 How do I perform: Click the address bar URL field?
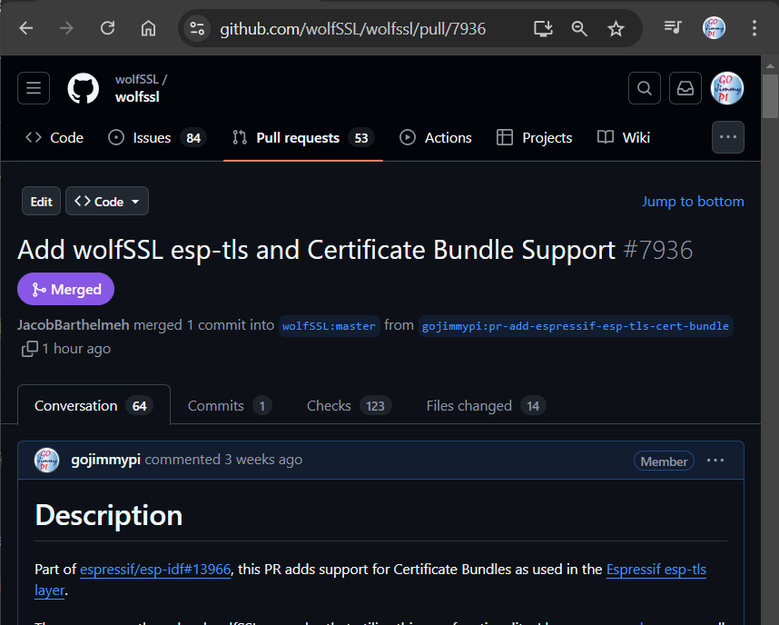(353, 29)
